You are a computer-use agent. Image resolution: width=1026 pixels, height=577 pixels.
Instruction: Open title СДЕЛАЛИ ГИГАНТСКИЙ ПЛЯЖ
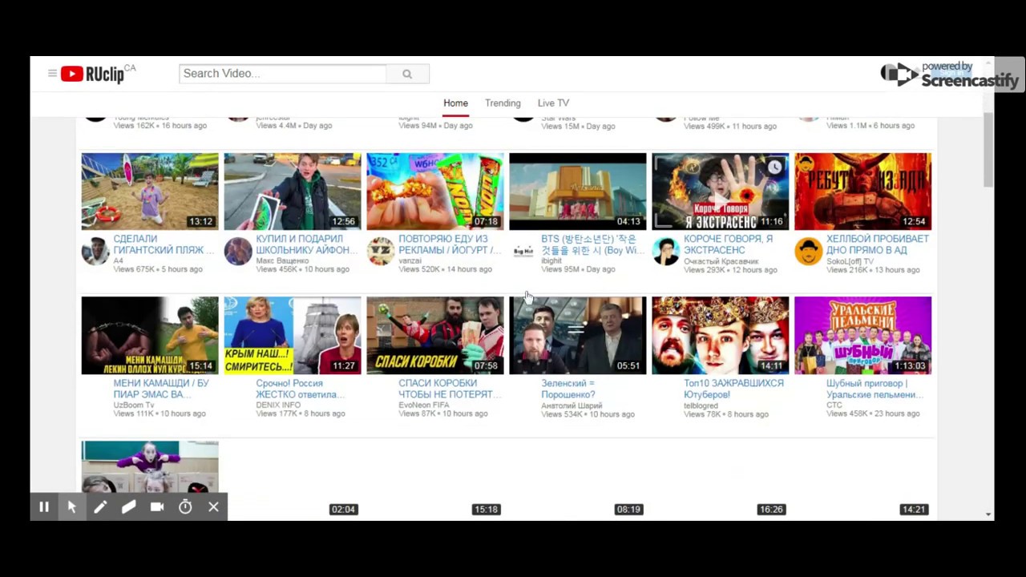tap(164, 244)
